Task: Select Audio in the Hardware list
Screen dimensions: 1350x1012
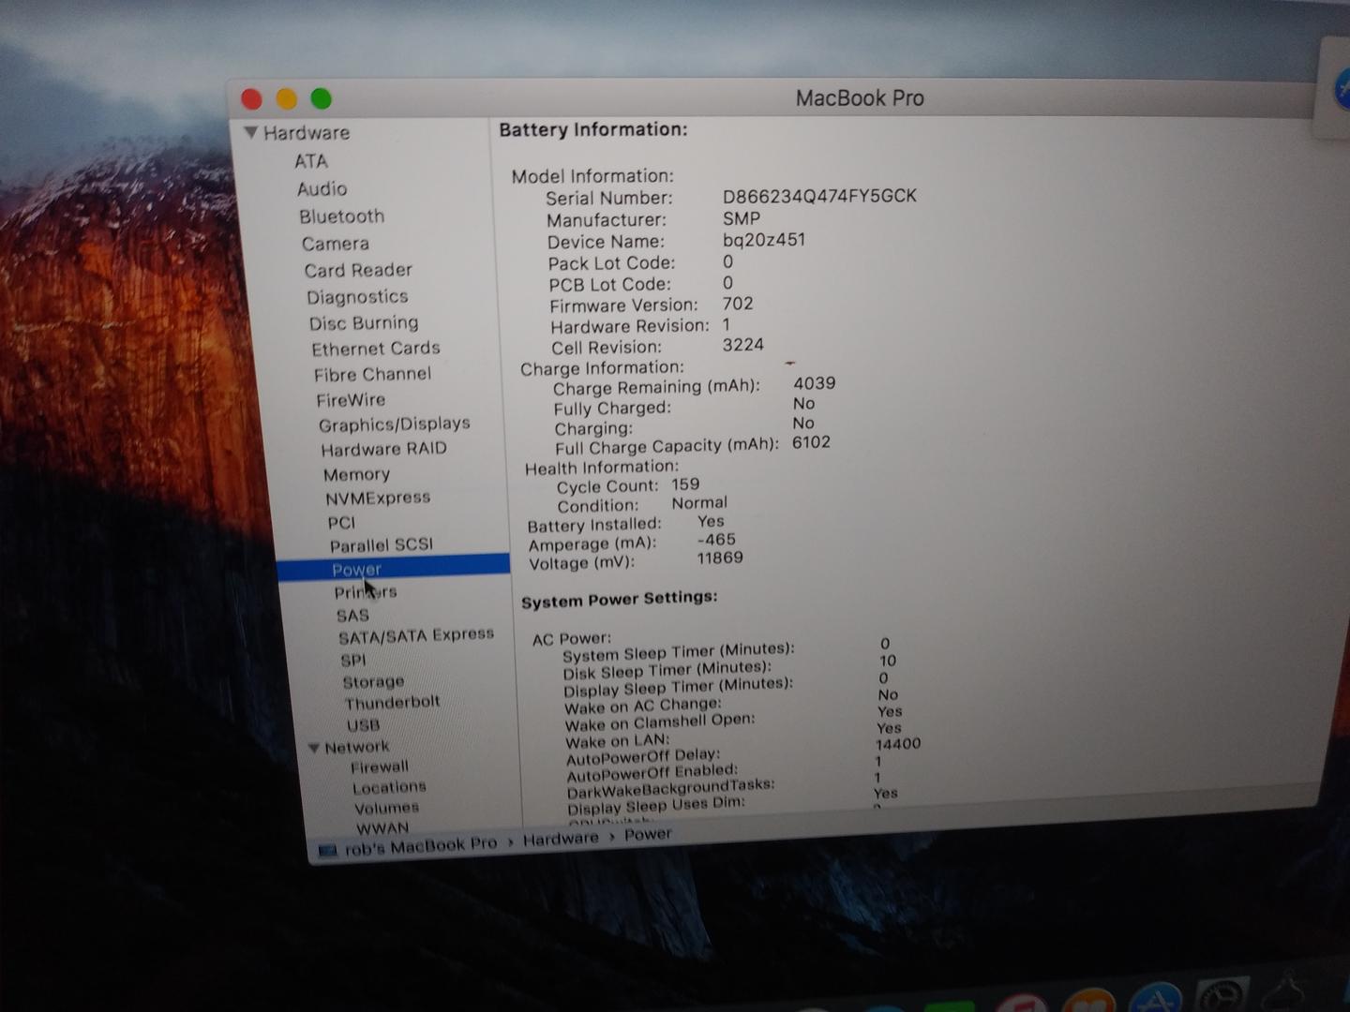Action: click(322, 189)
